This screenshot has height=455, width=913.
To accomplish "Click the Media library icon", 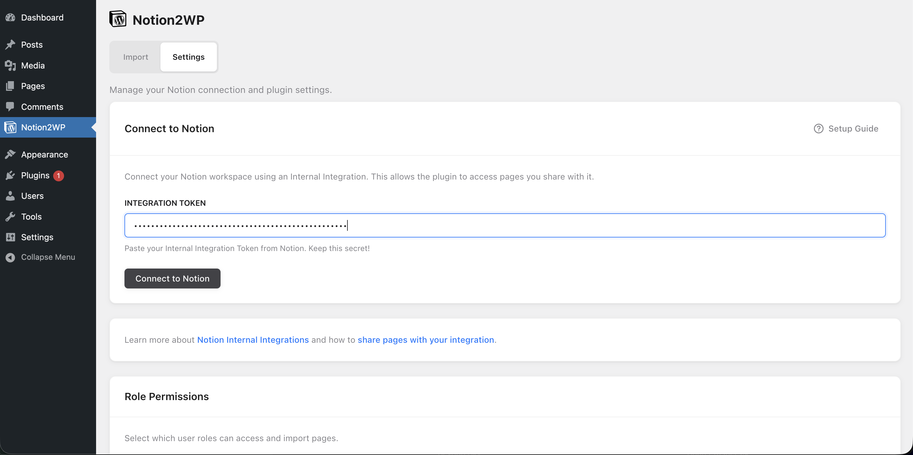I will (10, 65).
